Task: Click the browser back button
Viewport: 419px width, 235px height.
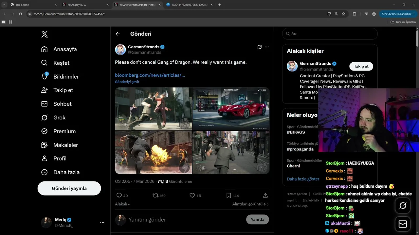Action: [x=5, y=14]
